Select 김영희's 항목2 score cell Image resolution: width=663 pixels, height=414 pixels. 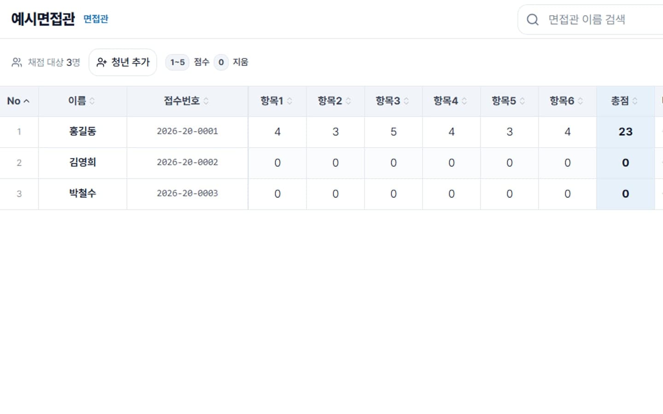tap(336, 163)
